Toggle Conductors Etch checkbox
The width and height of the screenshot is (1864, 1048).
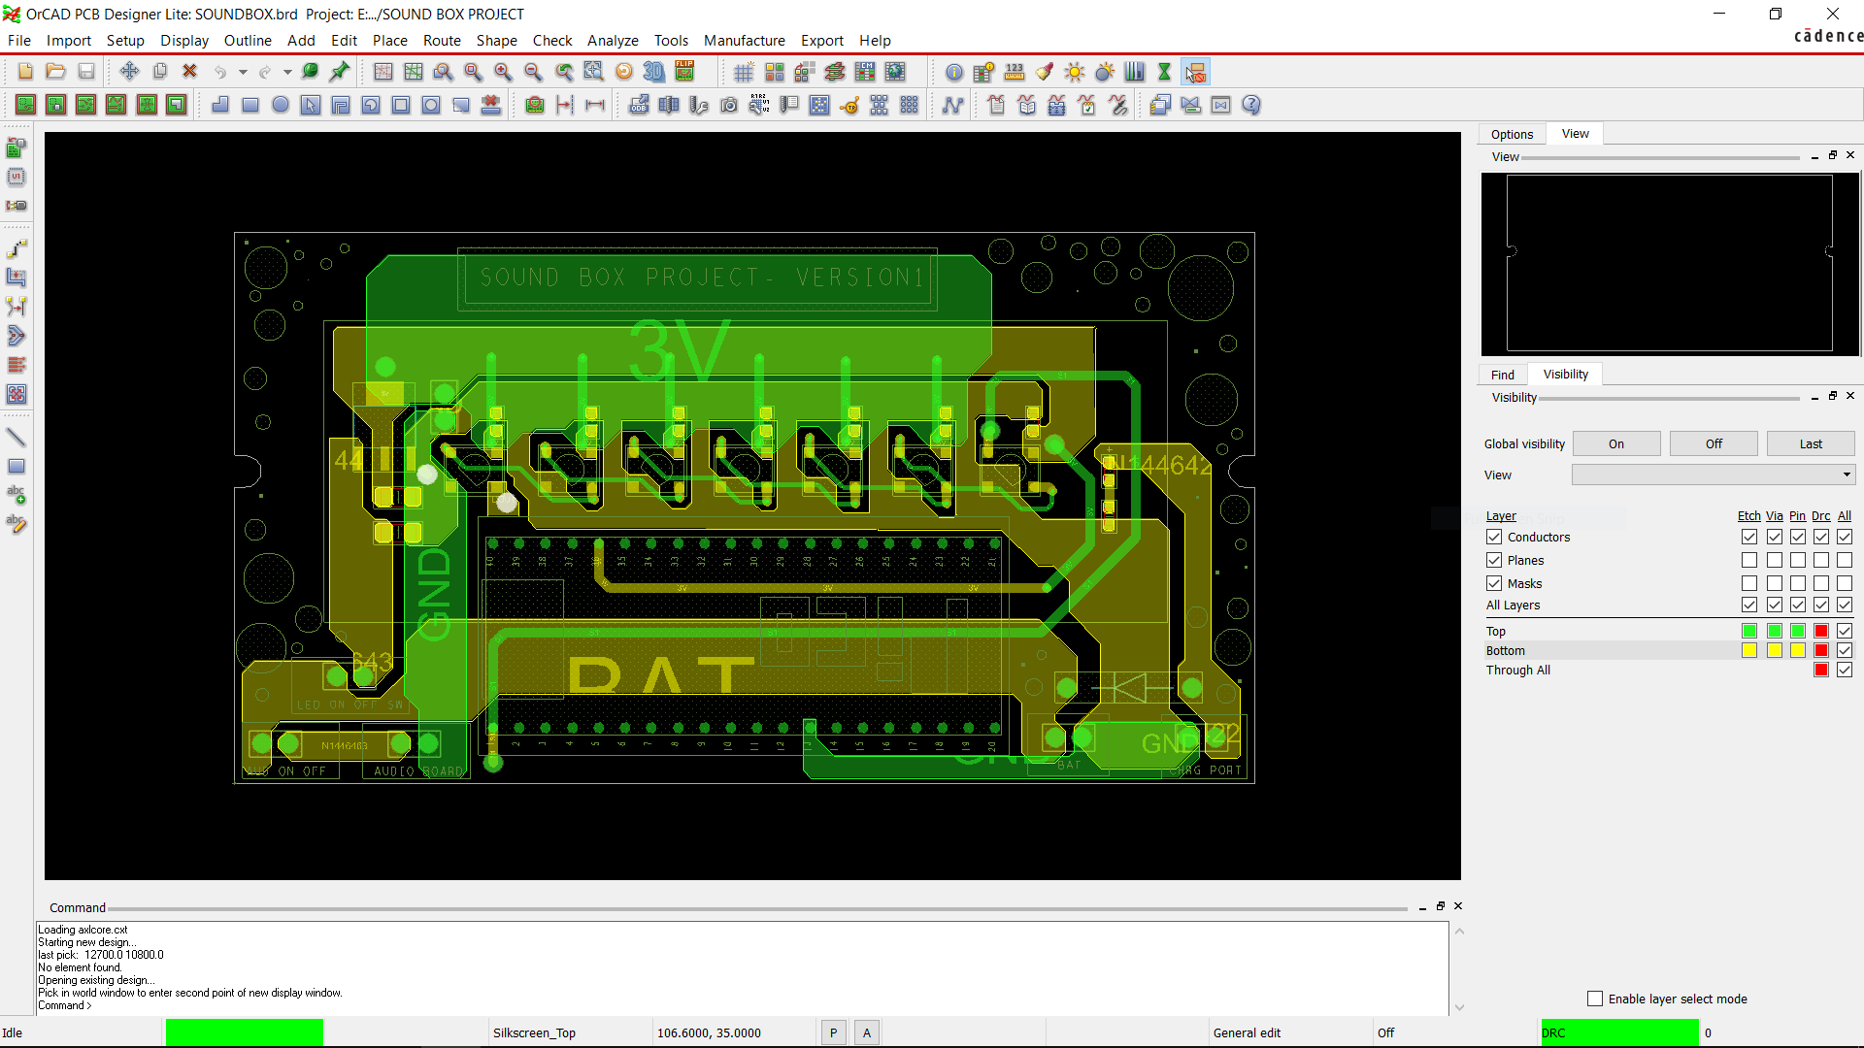(1749, 537)
